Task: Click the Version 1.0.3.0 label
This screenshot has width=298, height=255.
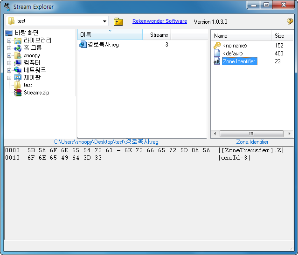Action: [211, 21]
